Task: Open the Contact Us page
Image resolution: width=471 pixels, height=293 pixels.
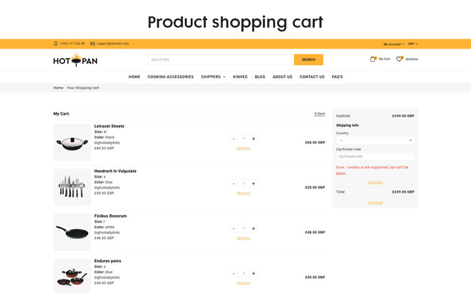Action: (x=312, y=77)
